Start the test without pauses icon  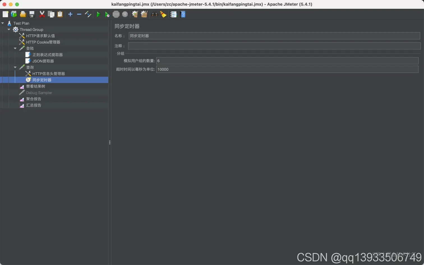(x=107, y=14)
